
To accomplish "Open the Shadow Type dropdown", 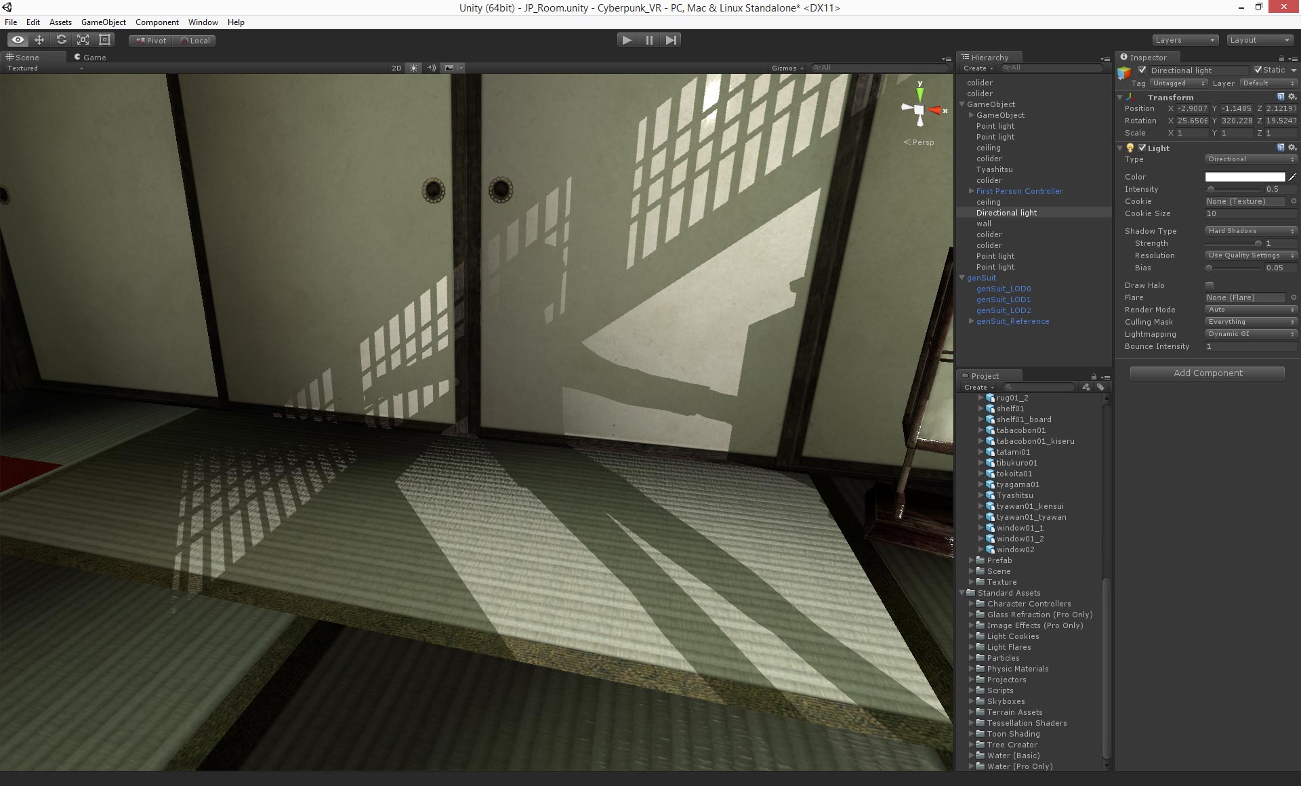I will pos(1251,231).
